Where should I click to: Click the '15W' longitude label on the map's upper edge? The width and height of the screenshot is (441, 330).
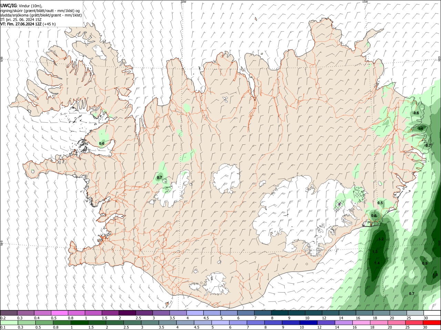(x=365, y=2)
